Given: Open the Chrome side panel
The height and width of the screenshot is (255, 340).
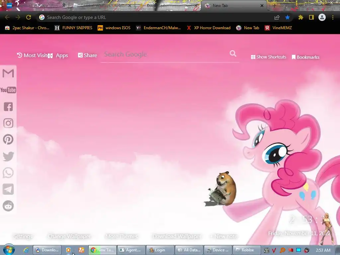Looking at the screenshot, I should click(311, 17).
